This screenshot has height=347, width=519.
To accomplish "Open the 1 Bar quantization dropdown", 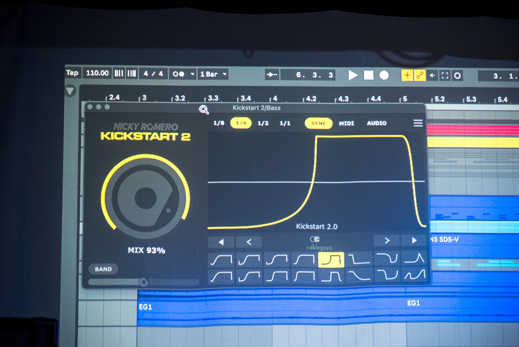I will point(213,74).
